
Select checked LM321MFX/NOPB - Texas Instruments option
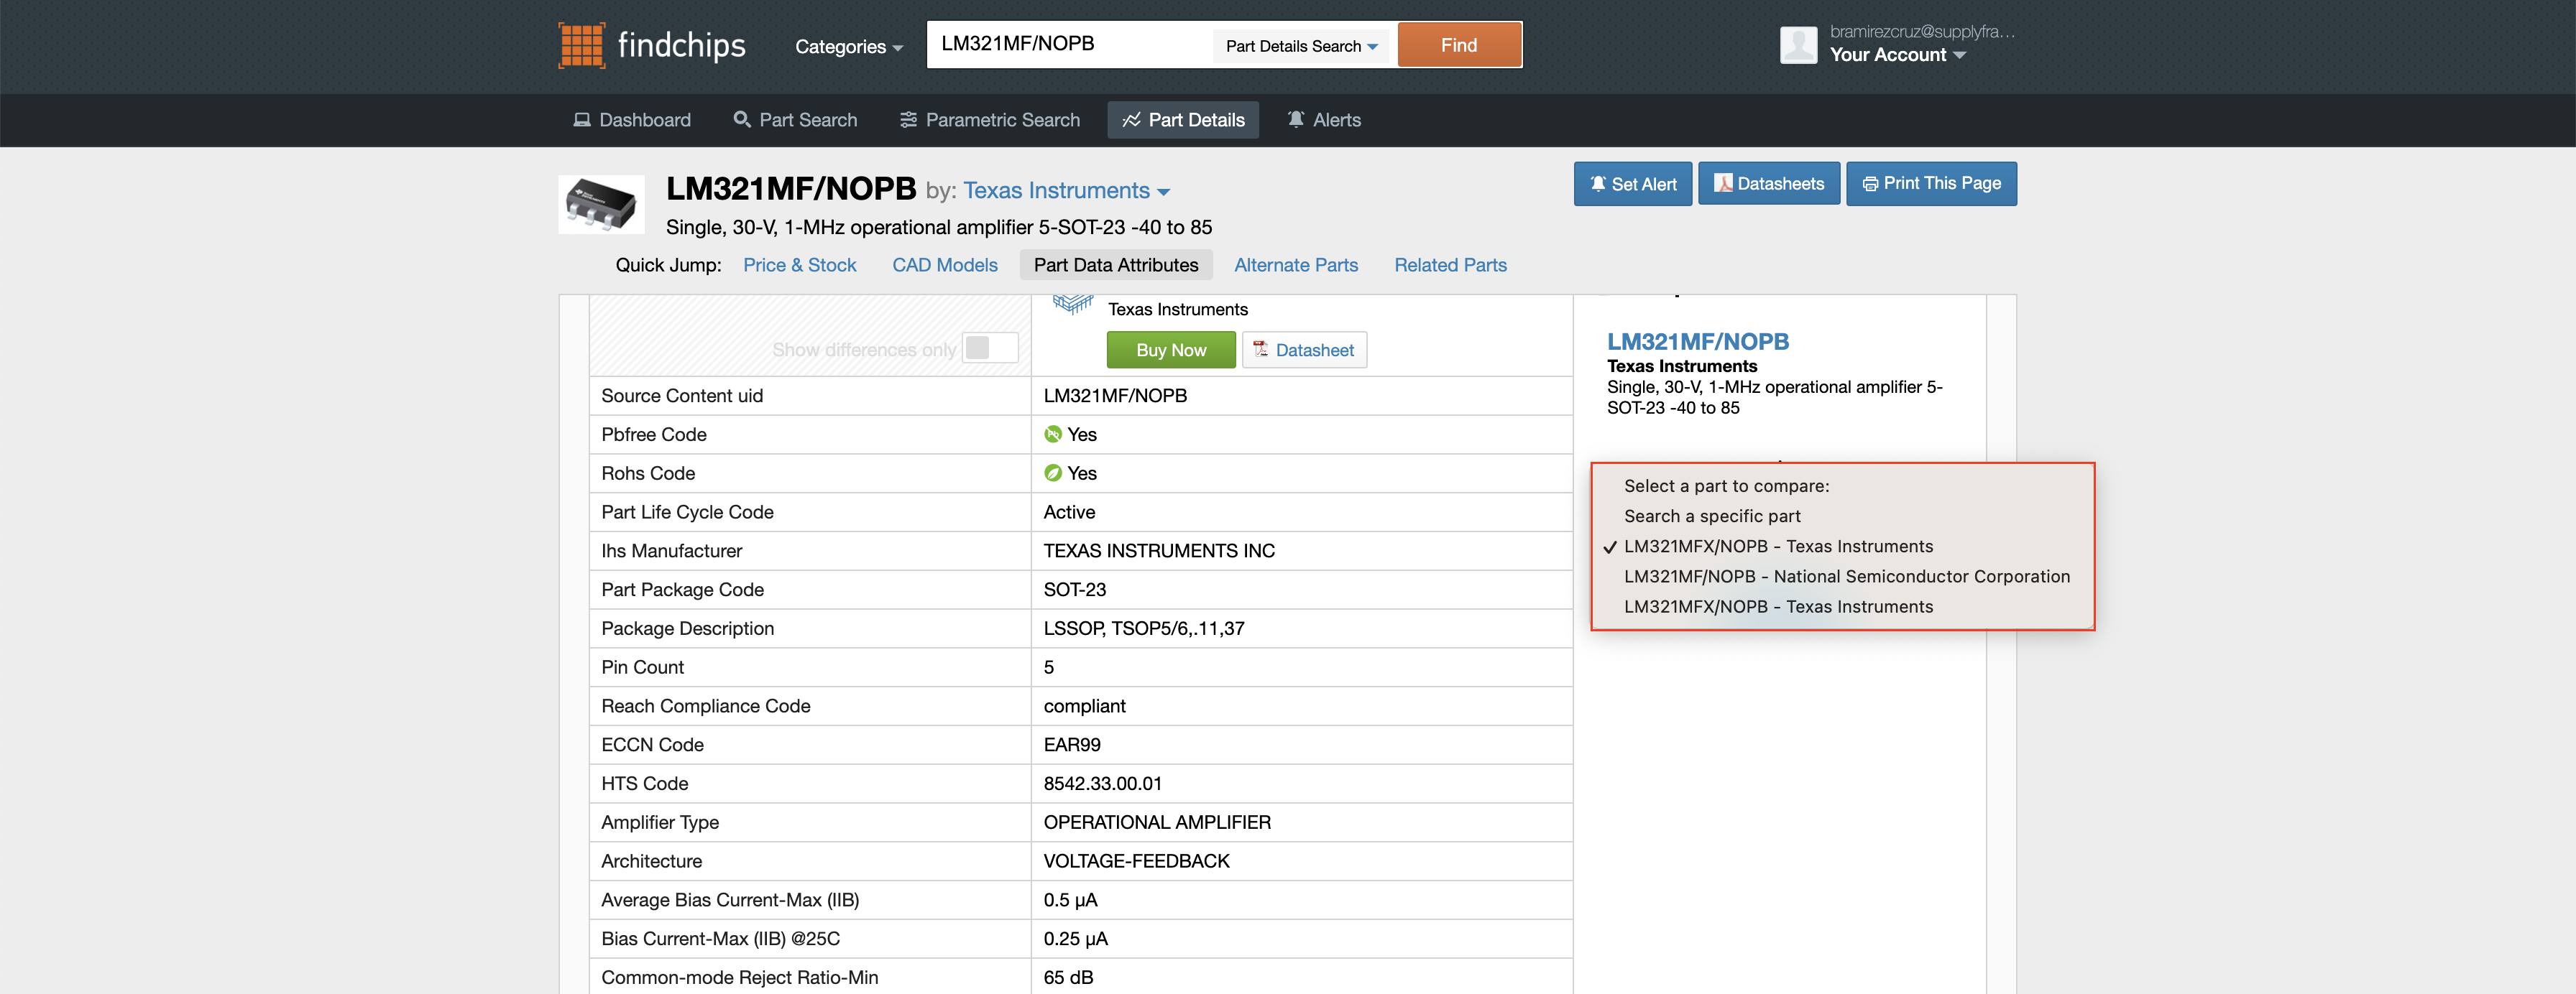pos(1778,547)
